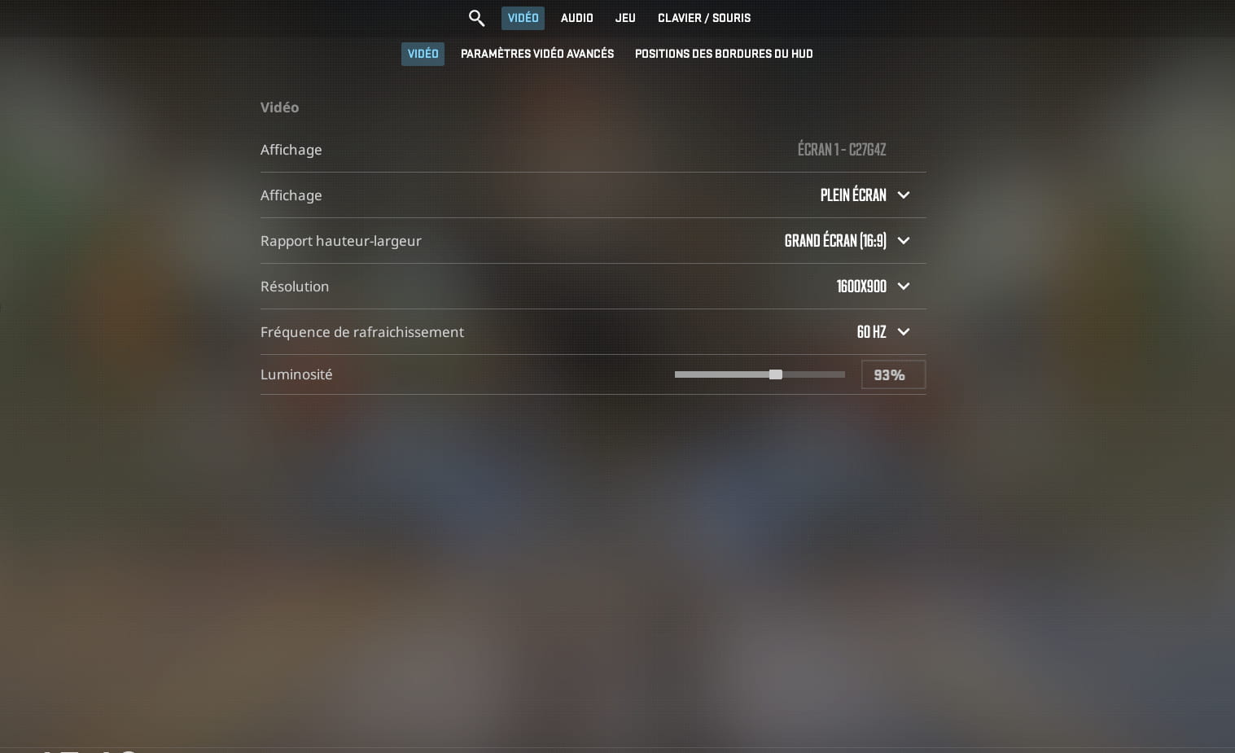Image resolution: width=1235 pixels, height=753 pixels.
Task: Switch to the Audio settings tab
Action: click(576, 18)
